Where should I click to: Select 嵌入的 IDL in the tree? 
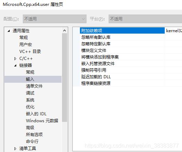tap(36, 114)
